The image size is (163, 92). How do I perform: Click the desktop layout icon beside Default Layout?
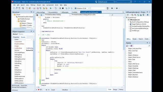pyautogui.click(x=96, y=2)
